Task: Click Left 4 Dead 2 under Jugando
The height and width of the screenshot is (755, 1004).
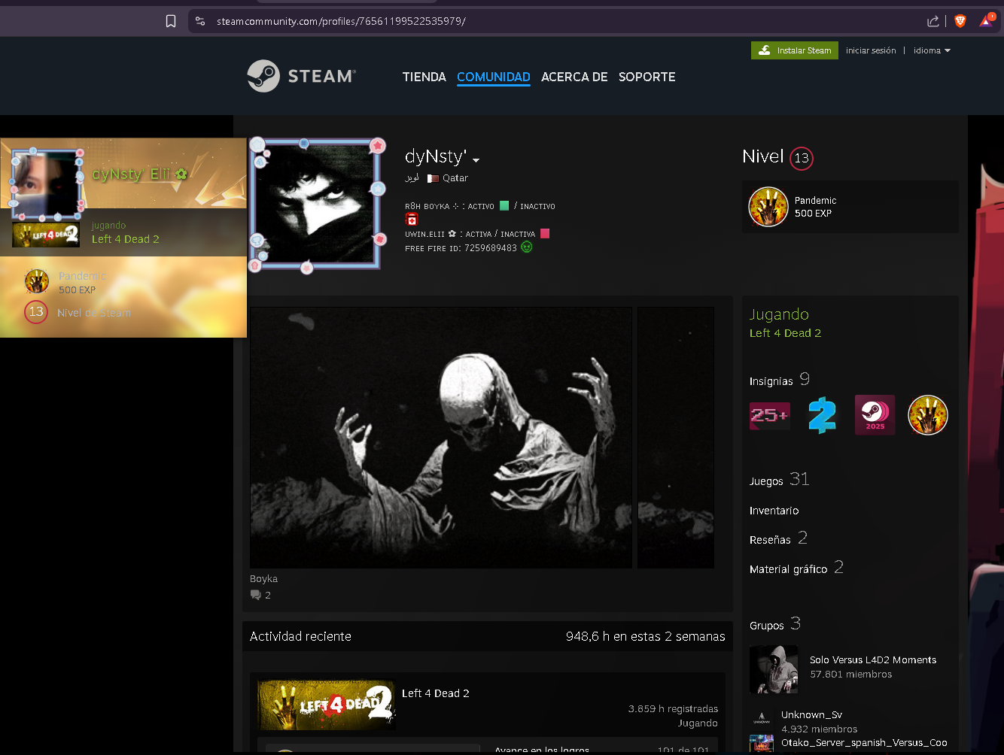Action: (x=785, y=333)
